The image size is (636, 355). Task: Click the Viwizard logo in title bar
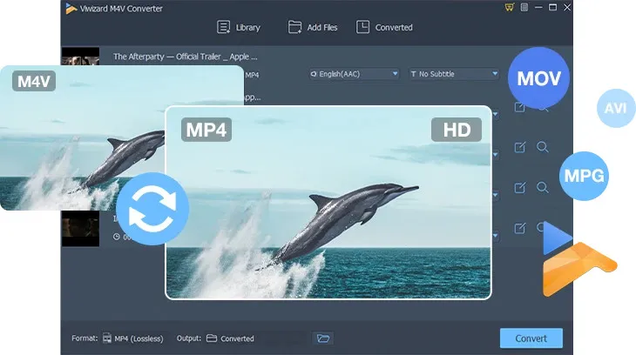tap(71, 8)
